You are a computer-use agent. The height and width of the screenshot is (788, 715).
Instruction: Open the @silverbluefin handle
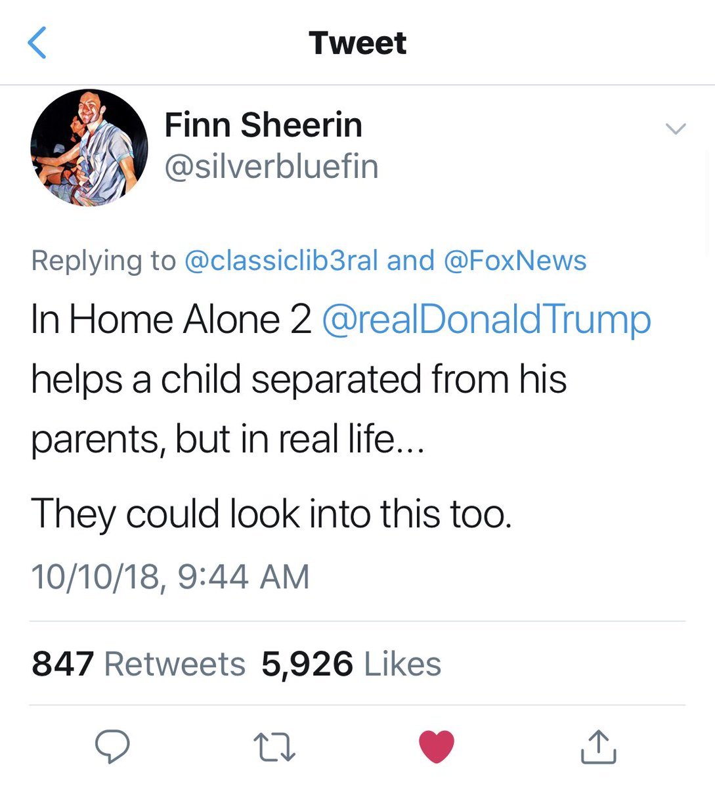(x=271, y=166)
